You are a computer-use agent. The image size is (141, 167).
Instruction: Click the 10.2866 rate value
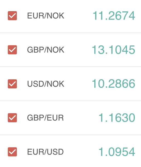pos(114,83)
